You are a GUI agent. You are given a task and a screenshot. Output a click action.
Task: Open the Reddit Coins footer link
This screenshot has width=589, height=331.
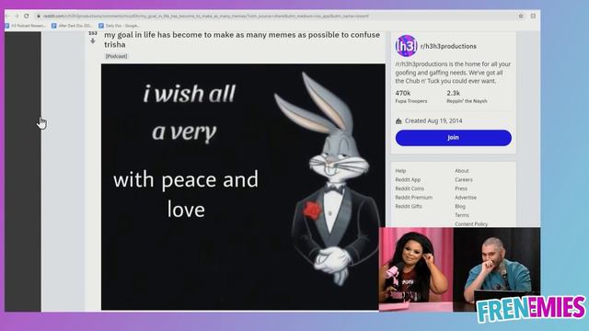(410, 188)
